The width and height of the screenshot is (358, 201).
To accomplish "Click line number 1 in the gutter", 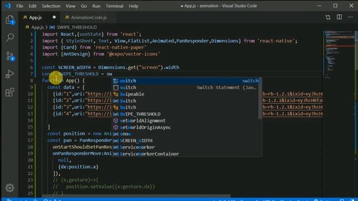I will pos(31,35).
